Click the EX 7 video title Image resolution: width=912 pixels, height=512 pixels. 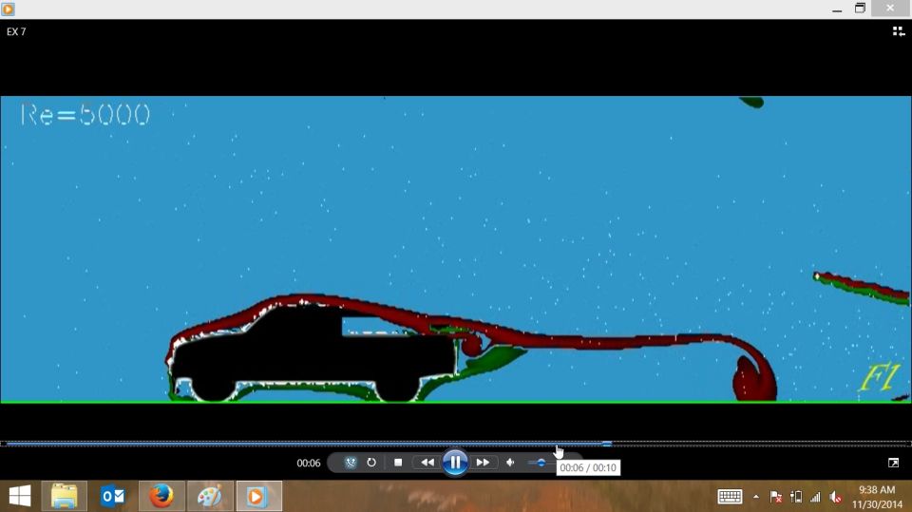[16, 31]
